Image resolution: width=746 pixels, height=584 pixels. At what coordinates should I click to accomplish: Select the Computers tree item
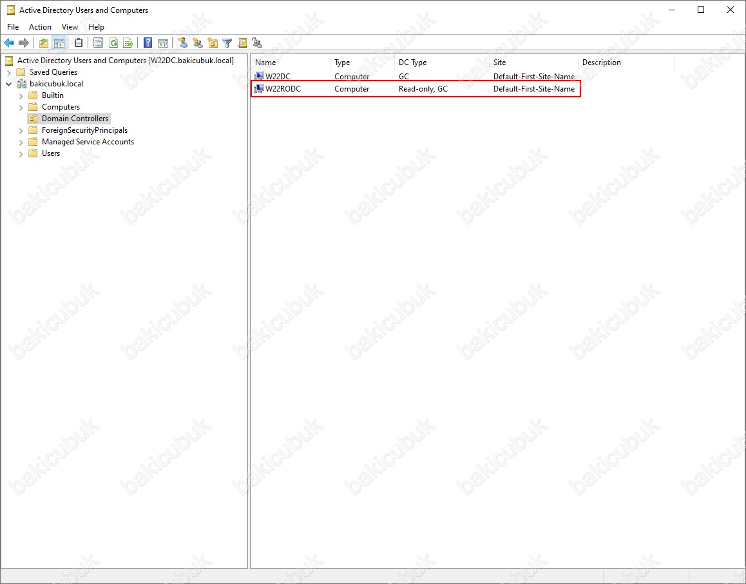pyautogui.click(x=61, y=107)
